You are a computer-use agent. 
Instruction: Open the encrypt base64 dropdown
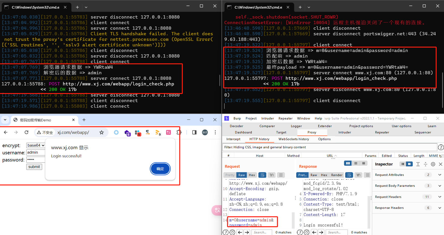click(36, 145)
